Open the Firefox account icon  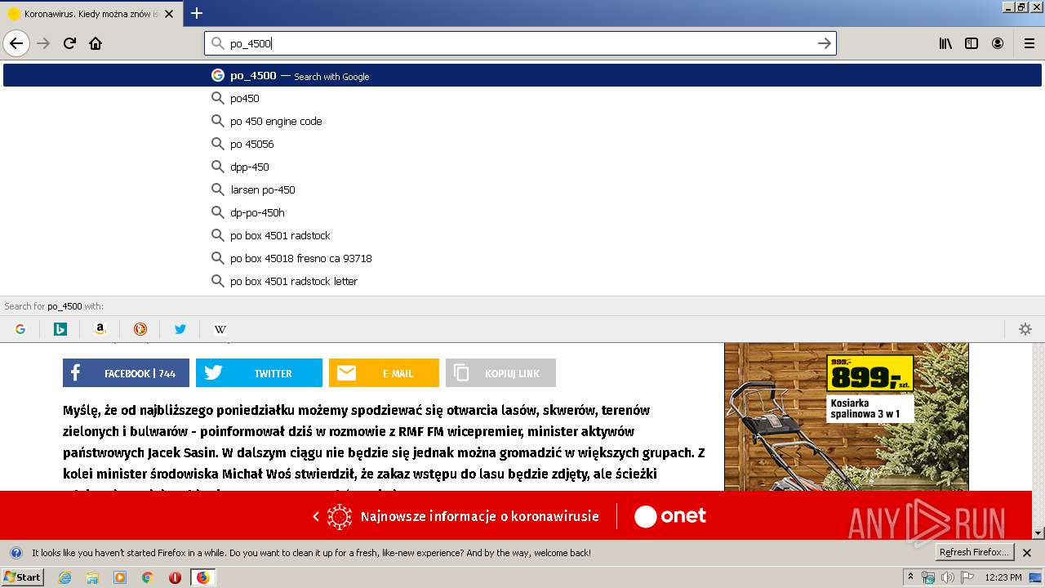pos(998,43)
